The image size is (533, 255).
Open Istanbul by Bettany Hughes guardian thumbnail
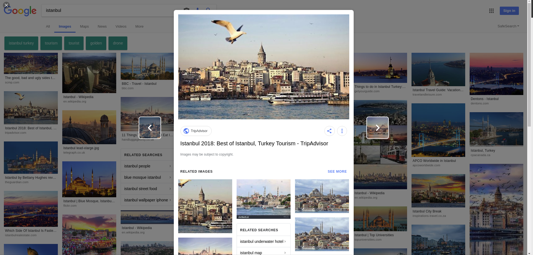(31, 158)
